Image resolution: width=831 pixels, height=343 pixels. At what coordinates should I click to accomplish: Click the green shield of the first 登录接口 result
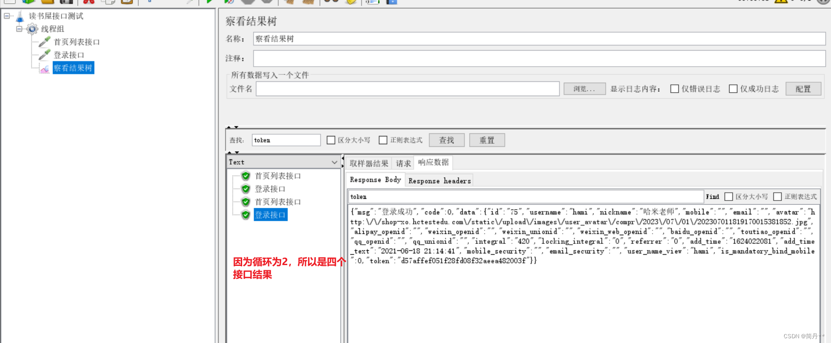tap(246, 189)
